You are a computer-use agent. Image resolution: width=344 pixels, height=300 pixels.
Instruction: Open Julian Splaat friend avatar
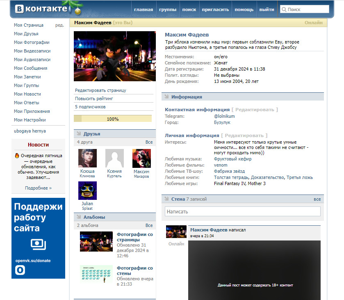(87, 191)
